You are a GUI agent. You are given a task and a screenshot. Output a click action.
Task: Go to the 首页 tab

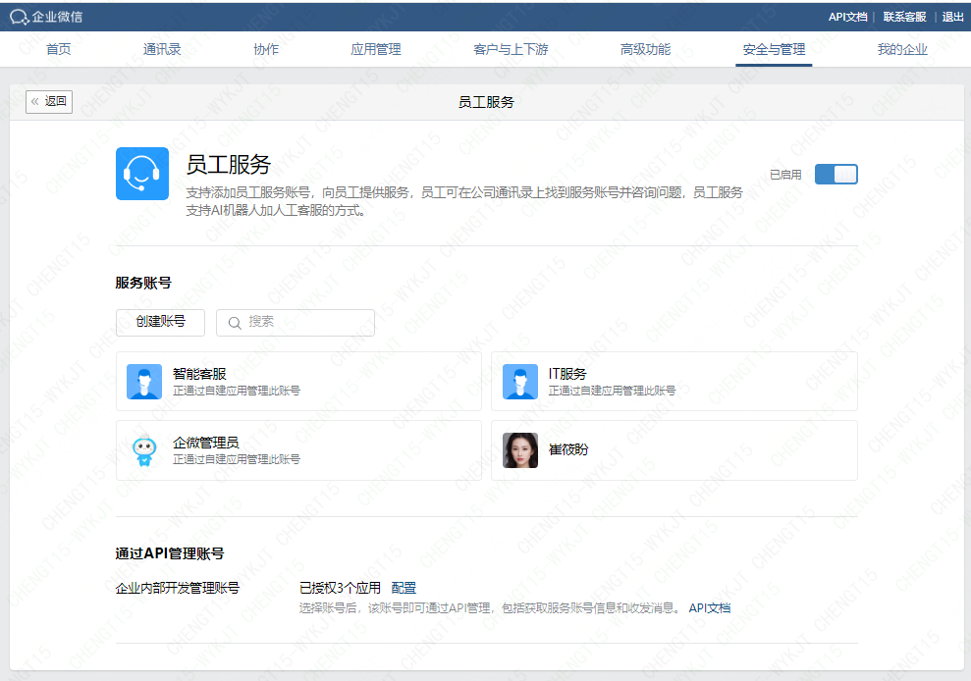pyautogui.click(x=59, y=49)
